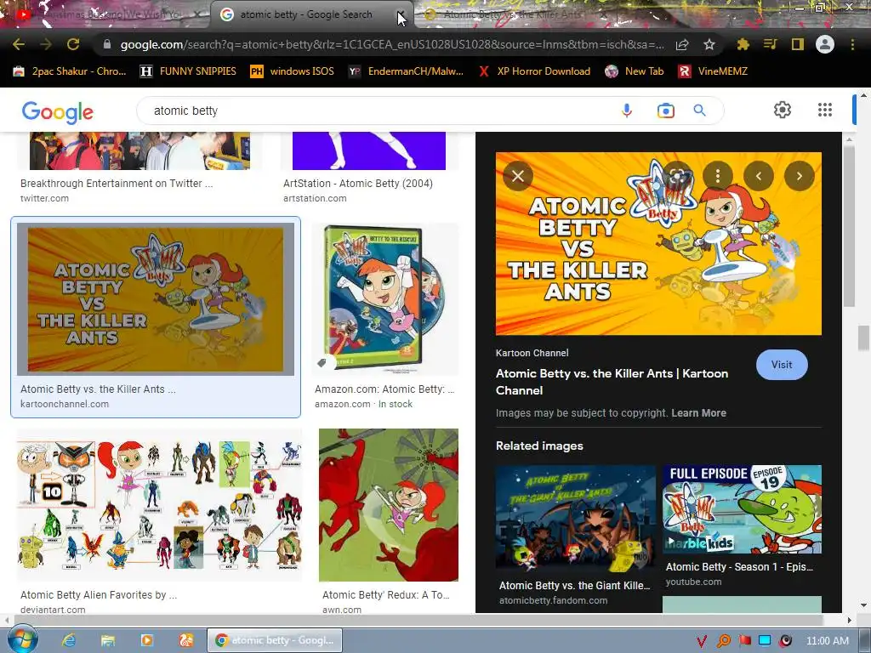Open the Full Episode 19 related image
The image size is (871, 653).
point(742,509)
